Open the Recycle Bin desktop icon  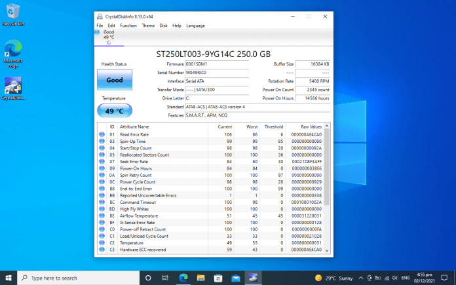pyautogui.click(x=12, y=11)
